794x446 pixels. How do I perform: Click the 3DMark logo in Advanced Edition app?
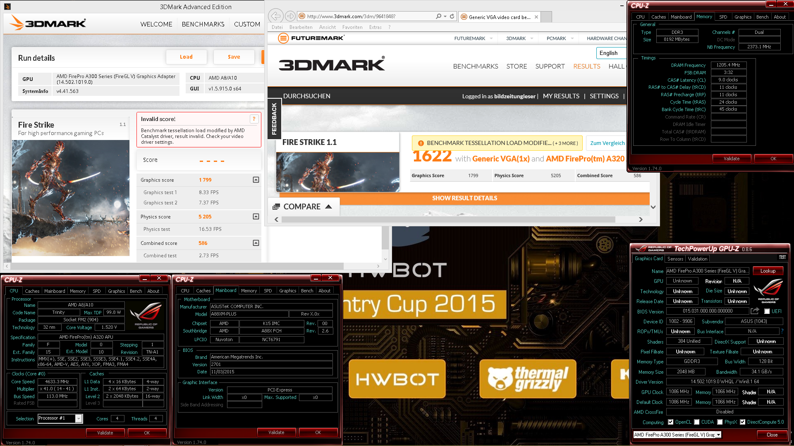click(48, 23)
